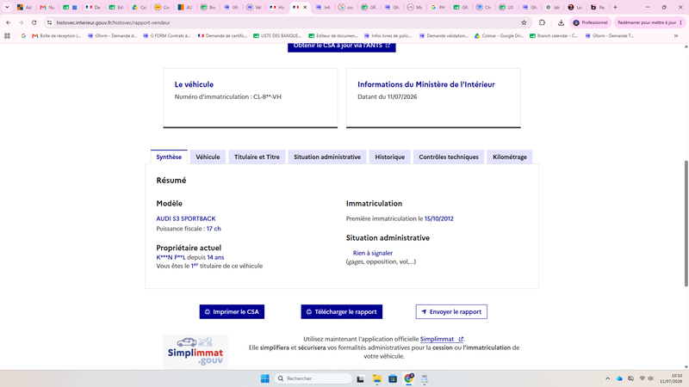This screenshot has width=689, height=387.
Task: Switch to Titulaire et Titre tab
Action: (257, 157)
